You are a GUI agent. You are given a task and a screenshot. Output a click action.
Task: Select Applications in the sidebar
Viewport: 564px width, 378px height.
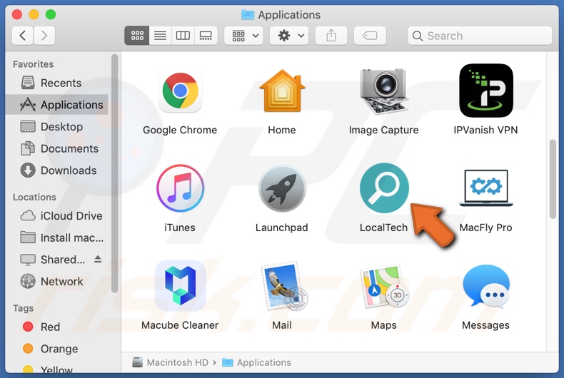coord(58,105)
